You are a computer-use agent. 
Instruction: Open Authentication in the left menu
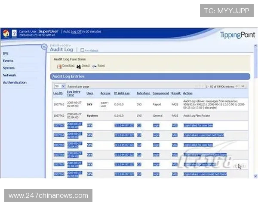coord(15,82)
